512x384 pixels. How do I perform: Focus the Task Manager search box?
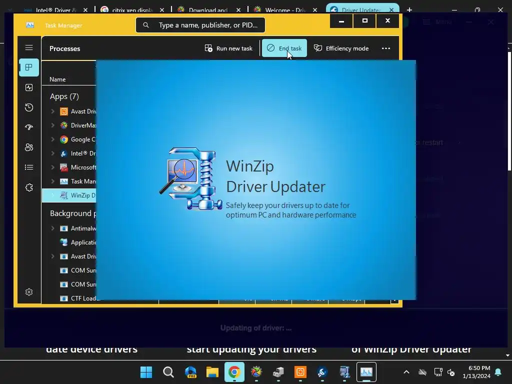click(200, 25)
